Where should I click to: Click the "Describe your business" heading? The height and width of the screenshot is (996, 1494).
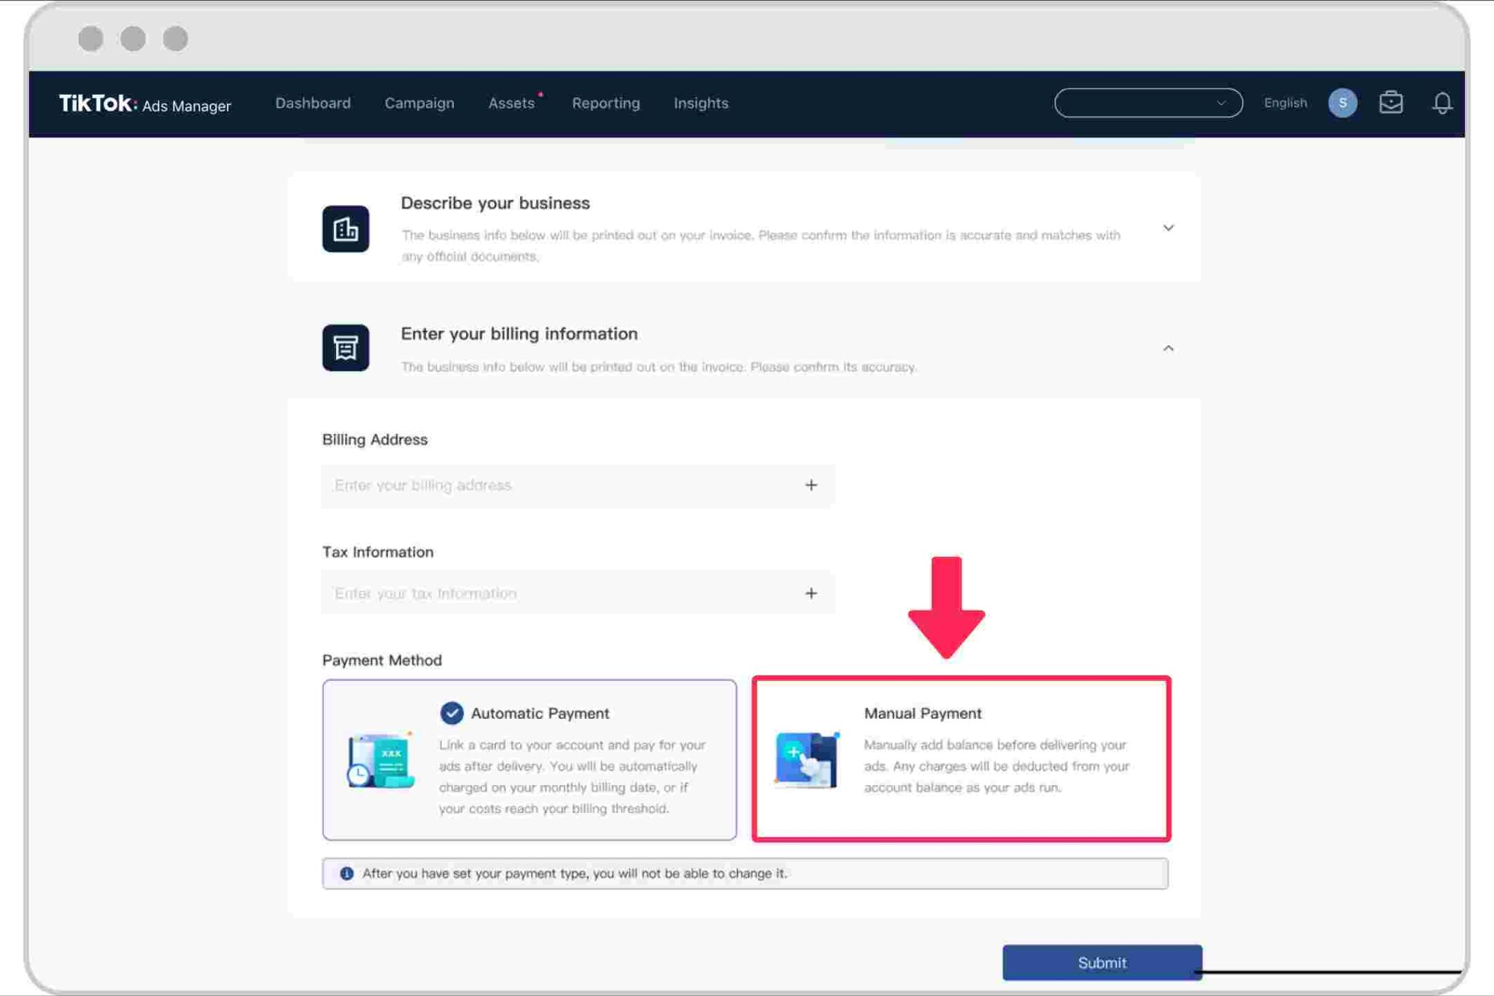(x=495, y=203)
